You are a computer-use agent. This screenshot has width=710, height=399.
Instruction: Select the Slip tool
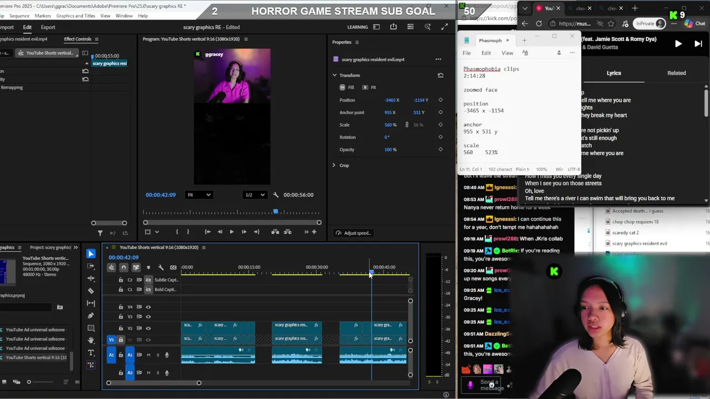[x=91, y=303]
